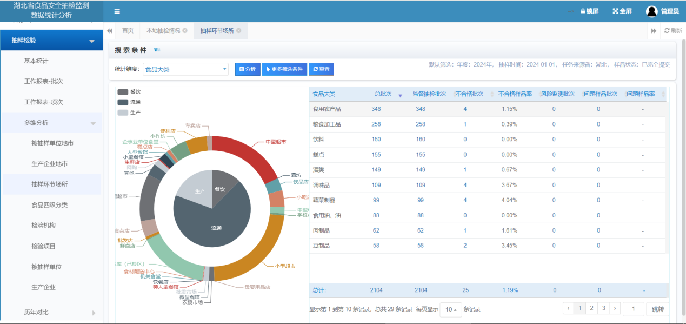
Task: Sort by 总批次 column arrow
Action: coord(400,95)
